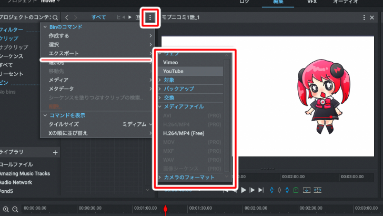This screenshot has height=216, width=383.
Task: Click the フィルター section header
Action: coord(12,30)
